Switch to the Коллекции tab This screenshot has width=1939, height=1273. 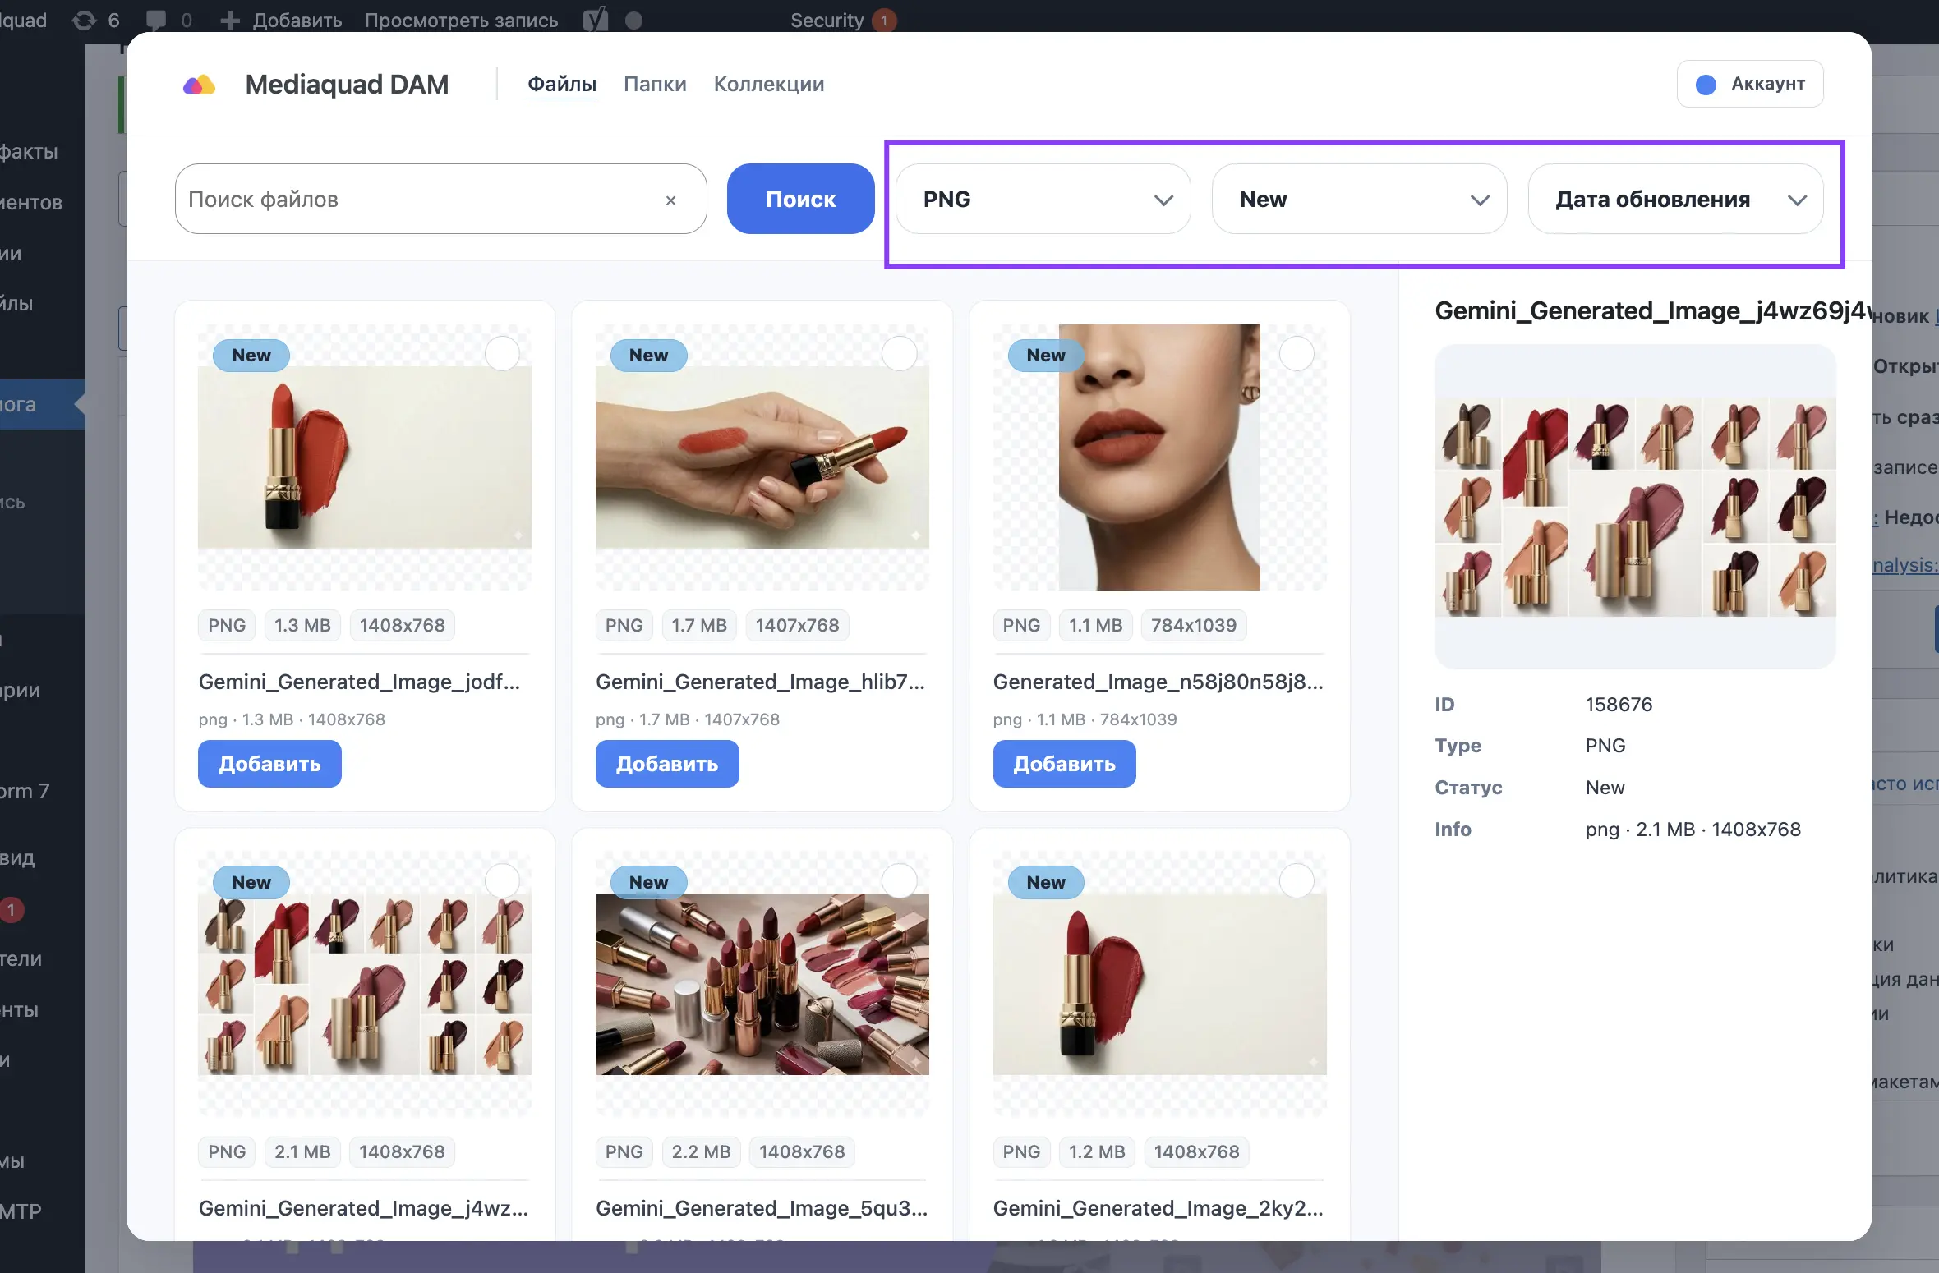(769, 84)
